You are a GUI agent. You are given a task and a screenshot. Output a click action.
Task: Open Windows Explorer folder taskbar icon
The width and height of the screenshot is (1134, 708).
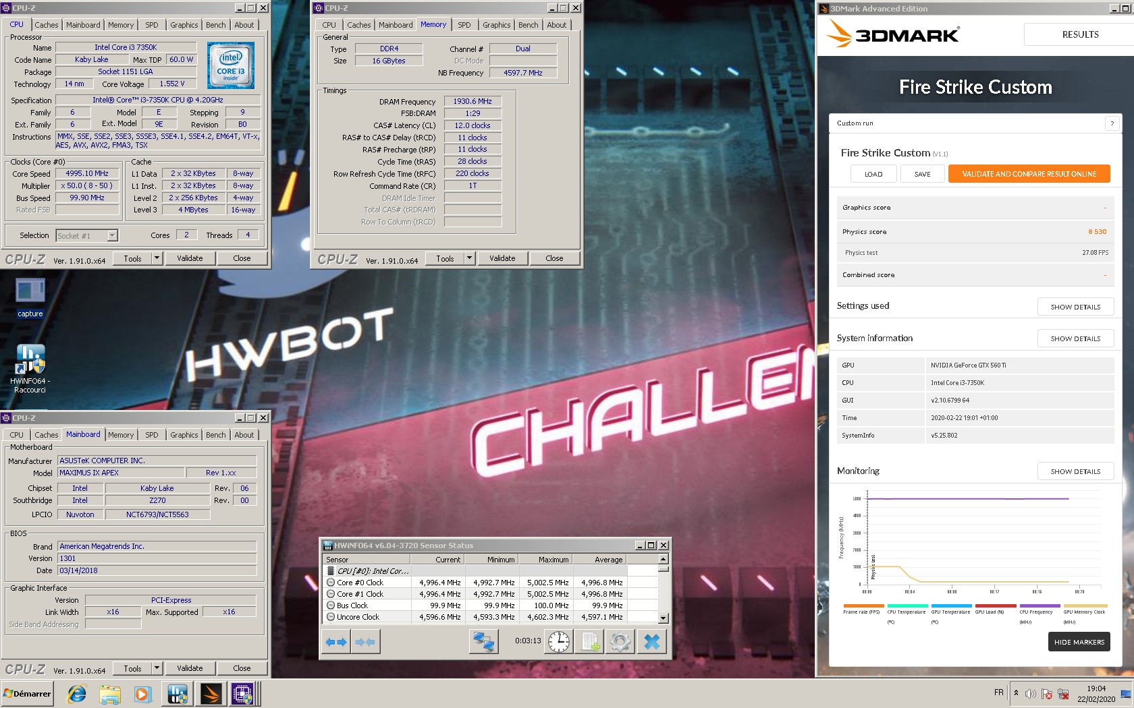109,694
